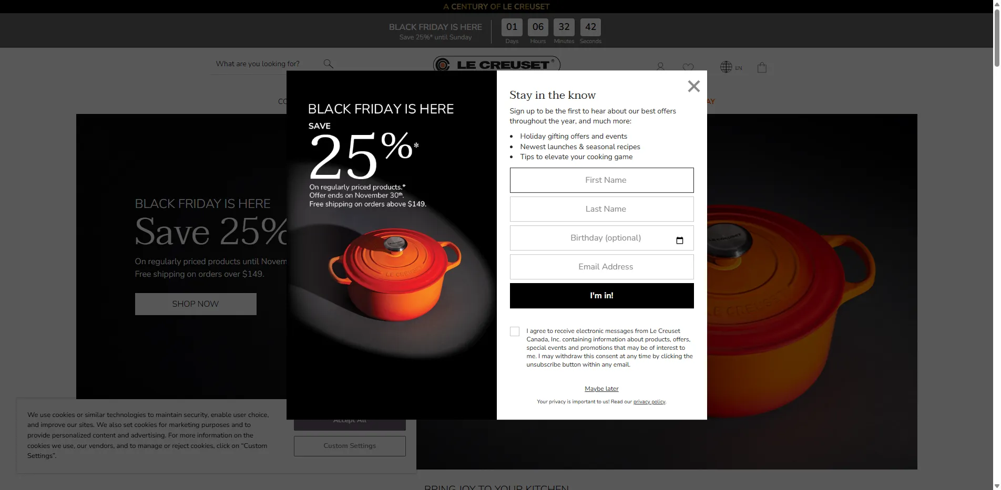Viewport: 1001px width, 490px height.
Task: Close the newsletter signup popup
Action: (693, 86)
